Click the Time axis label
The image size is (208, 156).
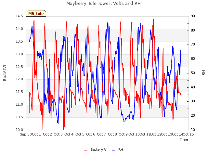184,139
